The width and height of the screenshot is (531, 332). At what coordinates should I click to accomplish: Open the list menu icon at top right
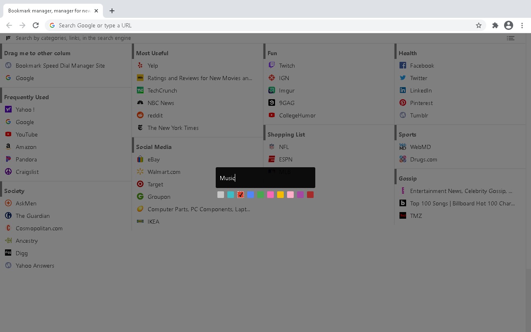[510, 38]
